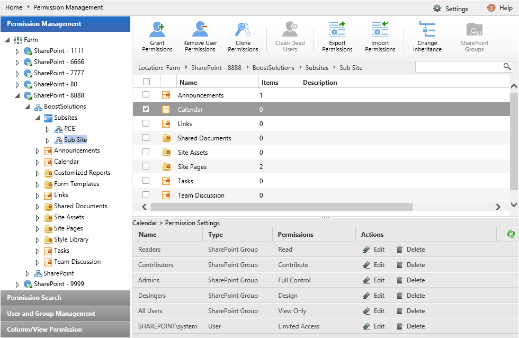Collapse the Farm tree node
Viewport: 519px width, 338px height.
7,40
